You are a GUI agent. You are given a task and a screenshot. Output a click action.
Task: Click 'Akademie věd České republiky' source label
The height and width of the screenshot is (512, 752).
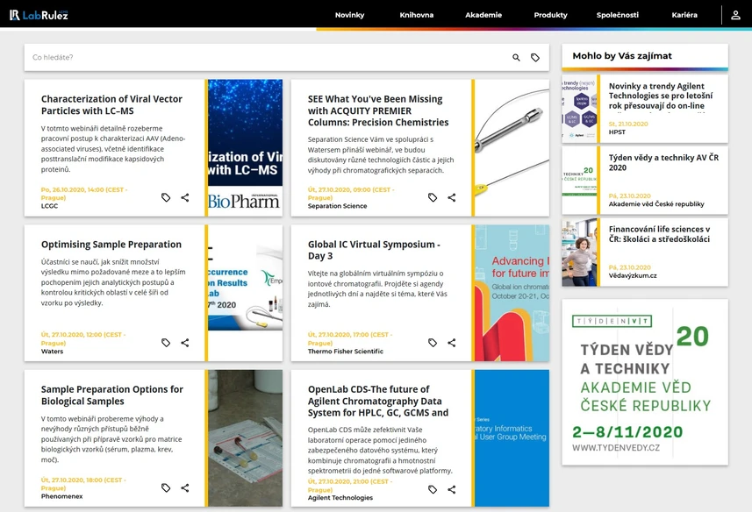pyautogui.click(x=656, y=204)
